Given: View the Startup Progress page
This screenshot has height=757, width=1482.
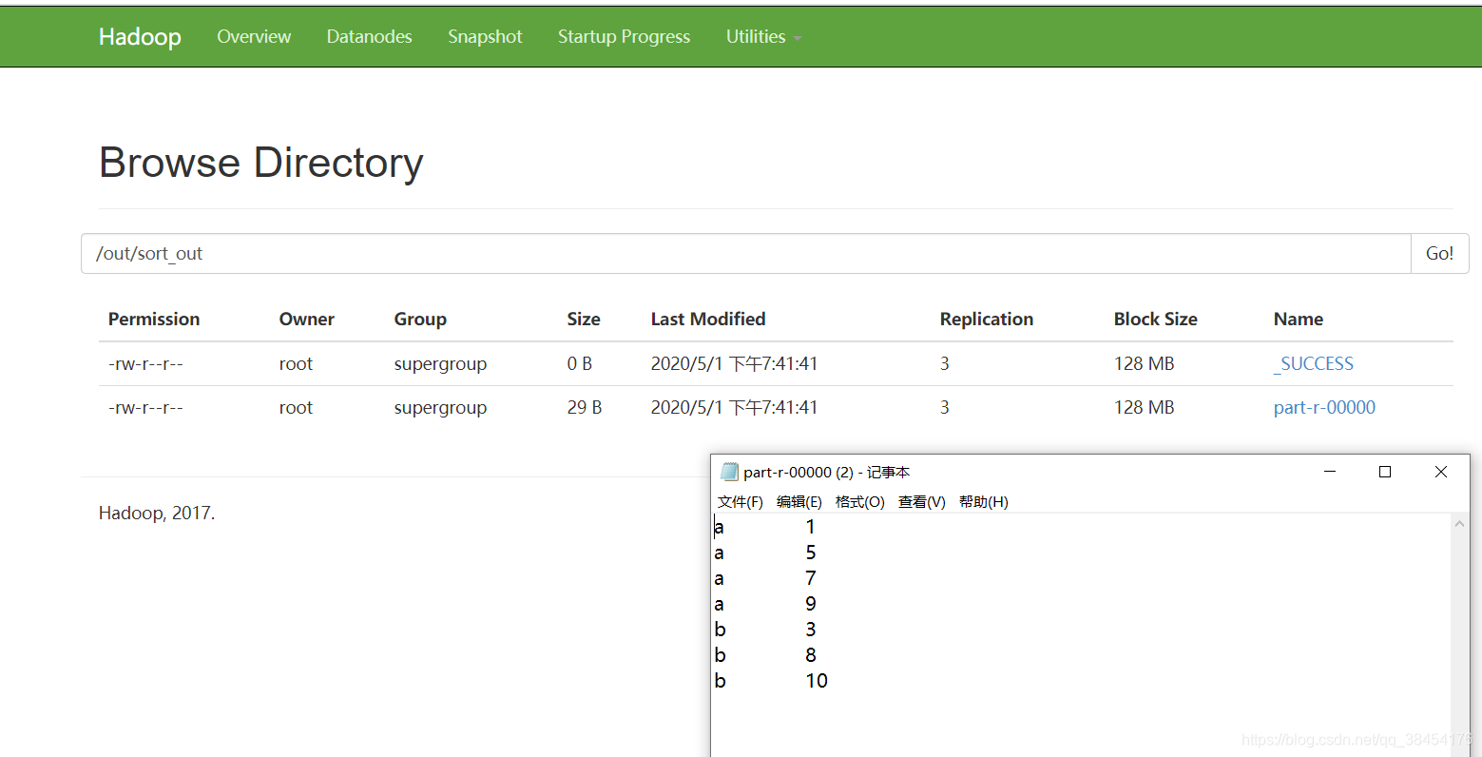Looking at the screenshot, I should pyautogui.click(x=624, y=36).
